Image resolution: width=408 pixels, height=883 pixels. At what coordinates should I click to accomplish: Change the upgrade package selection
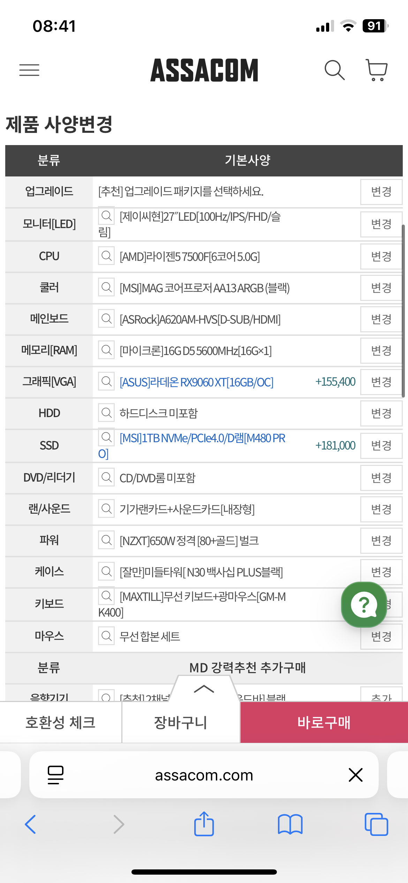pos(381,192)
